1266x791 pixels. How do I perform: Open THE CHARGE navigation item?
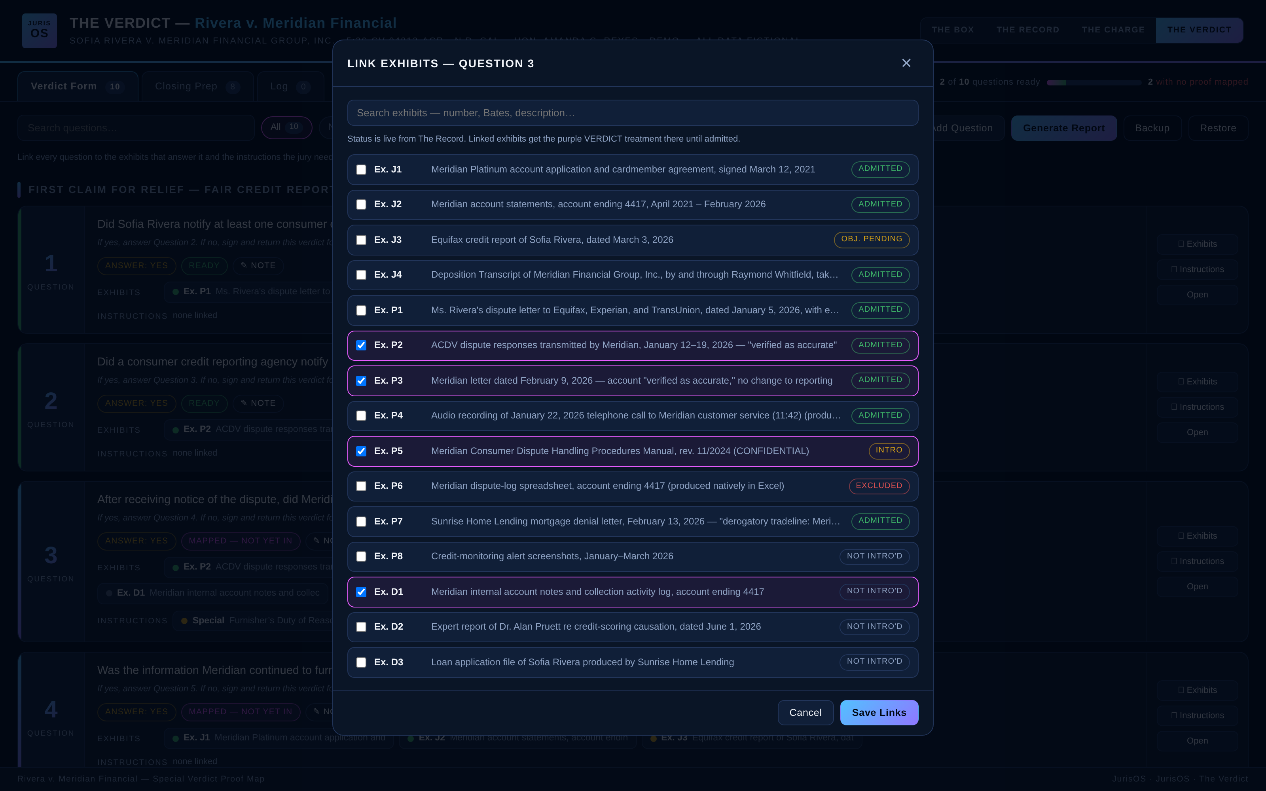coord(1113,30)
